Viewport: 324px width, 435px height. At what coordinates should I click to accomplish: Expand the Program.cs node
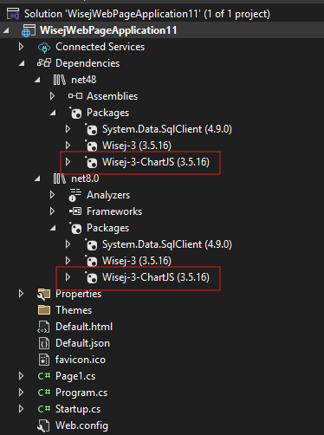click(21, 393)
